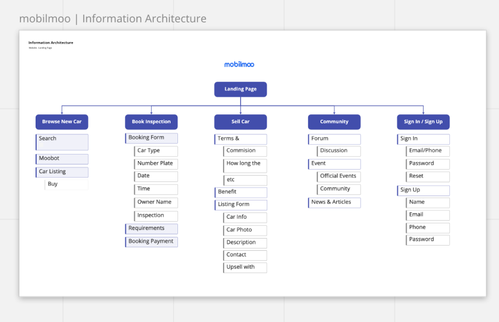The image size is (499, 322).
Task: Click the Sign In / Sign Up header node
Action: tap(423, 122)
